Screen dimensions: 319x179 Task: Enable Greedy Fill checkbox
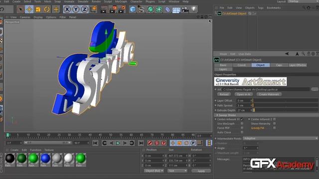(x=275, y=128)
